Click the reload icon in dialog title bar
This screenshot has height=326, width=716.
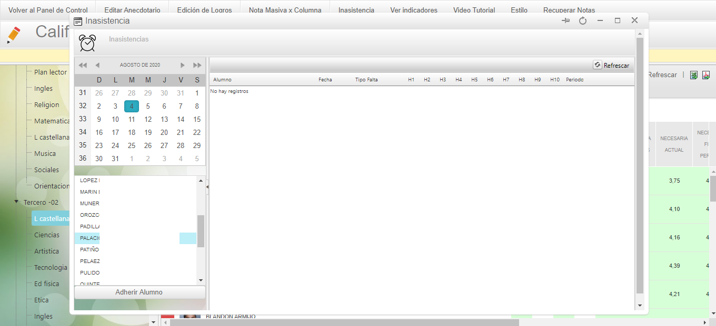tap(583, 20)
